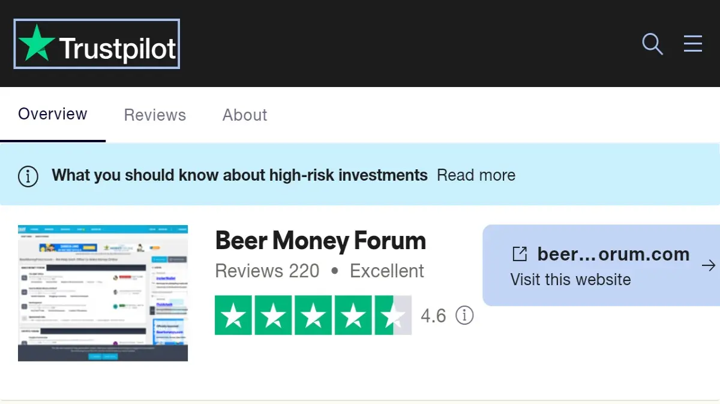Click the Reviews 220 text
This screenshot has height=404, width=720.
click(x=267, y=271)
